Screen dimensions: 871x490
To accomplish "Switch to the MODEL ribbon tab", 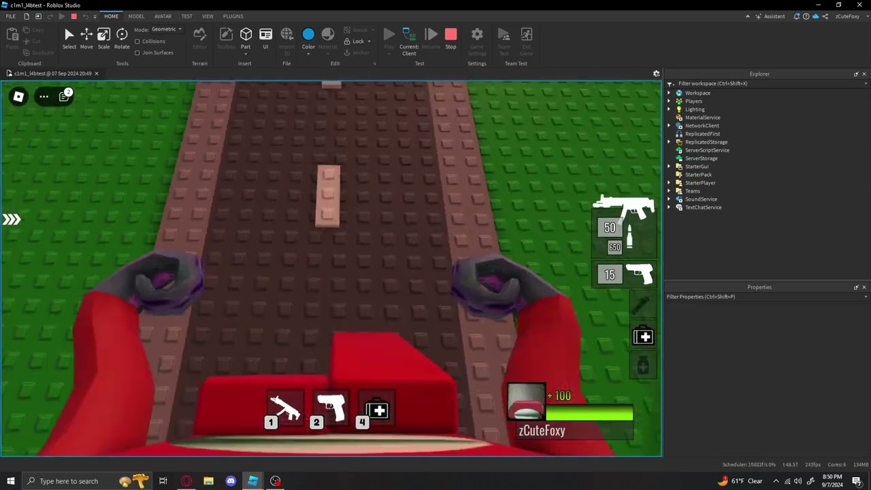I will point(136,16).
